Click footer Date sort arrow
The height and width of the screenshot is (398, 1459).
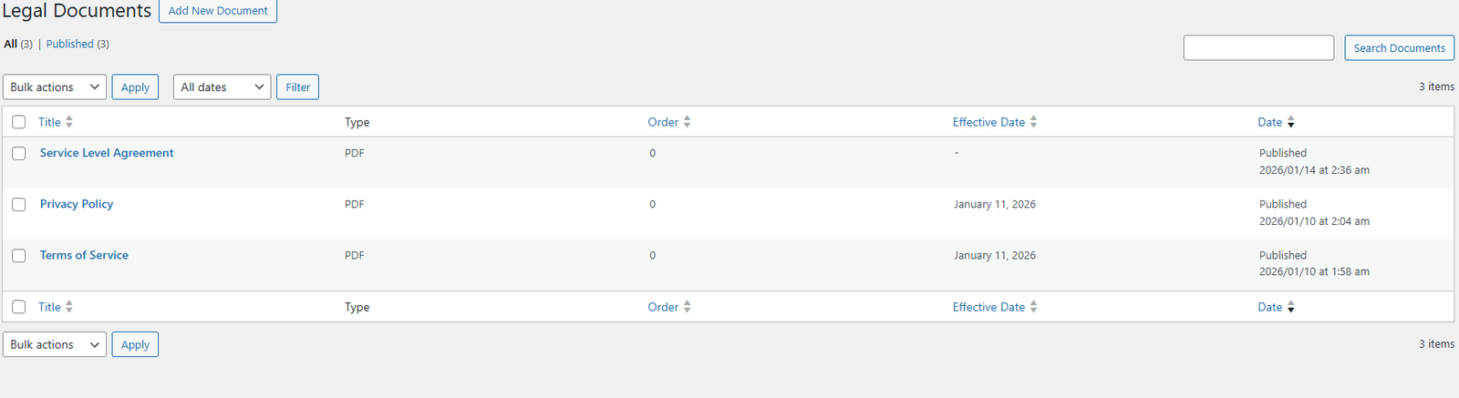(x=1290, y=307)
